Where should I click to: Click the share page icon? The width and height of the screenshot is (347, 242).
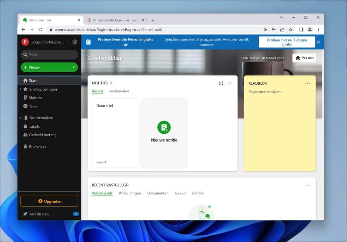(x=282, y=29)
